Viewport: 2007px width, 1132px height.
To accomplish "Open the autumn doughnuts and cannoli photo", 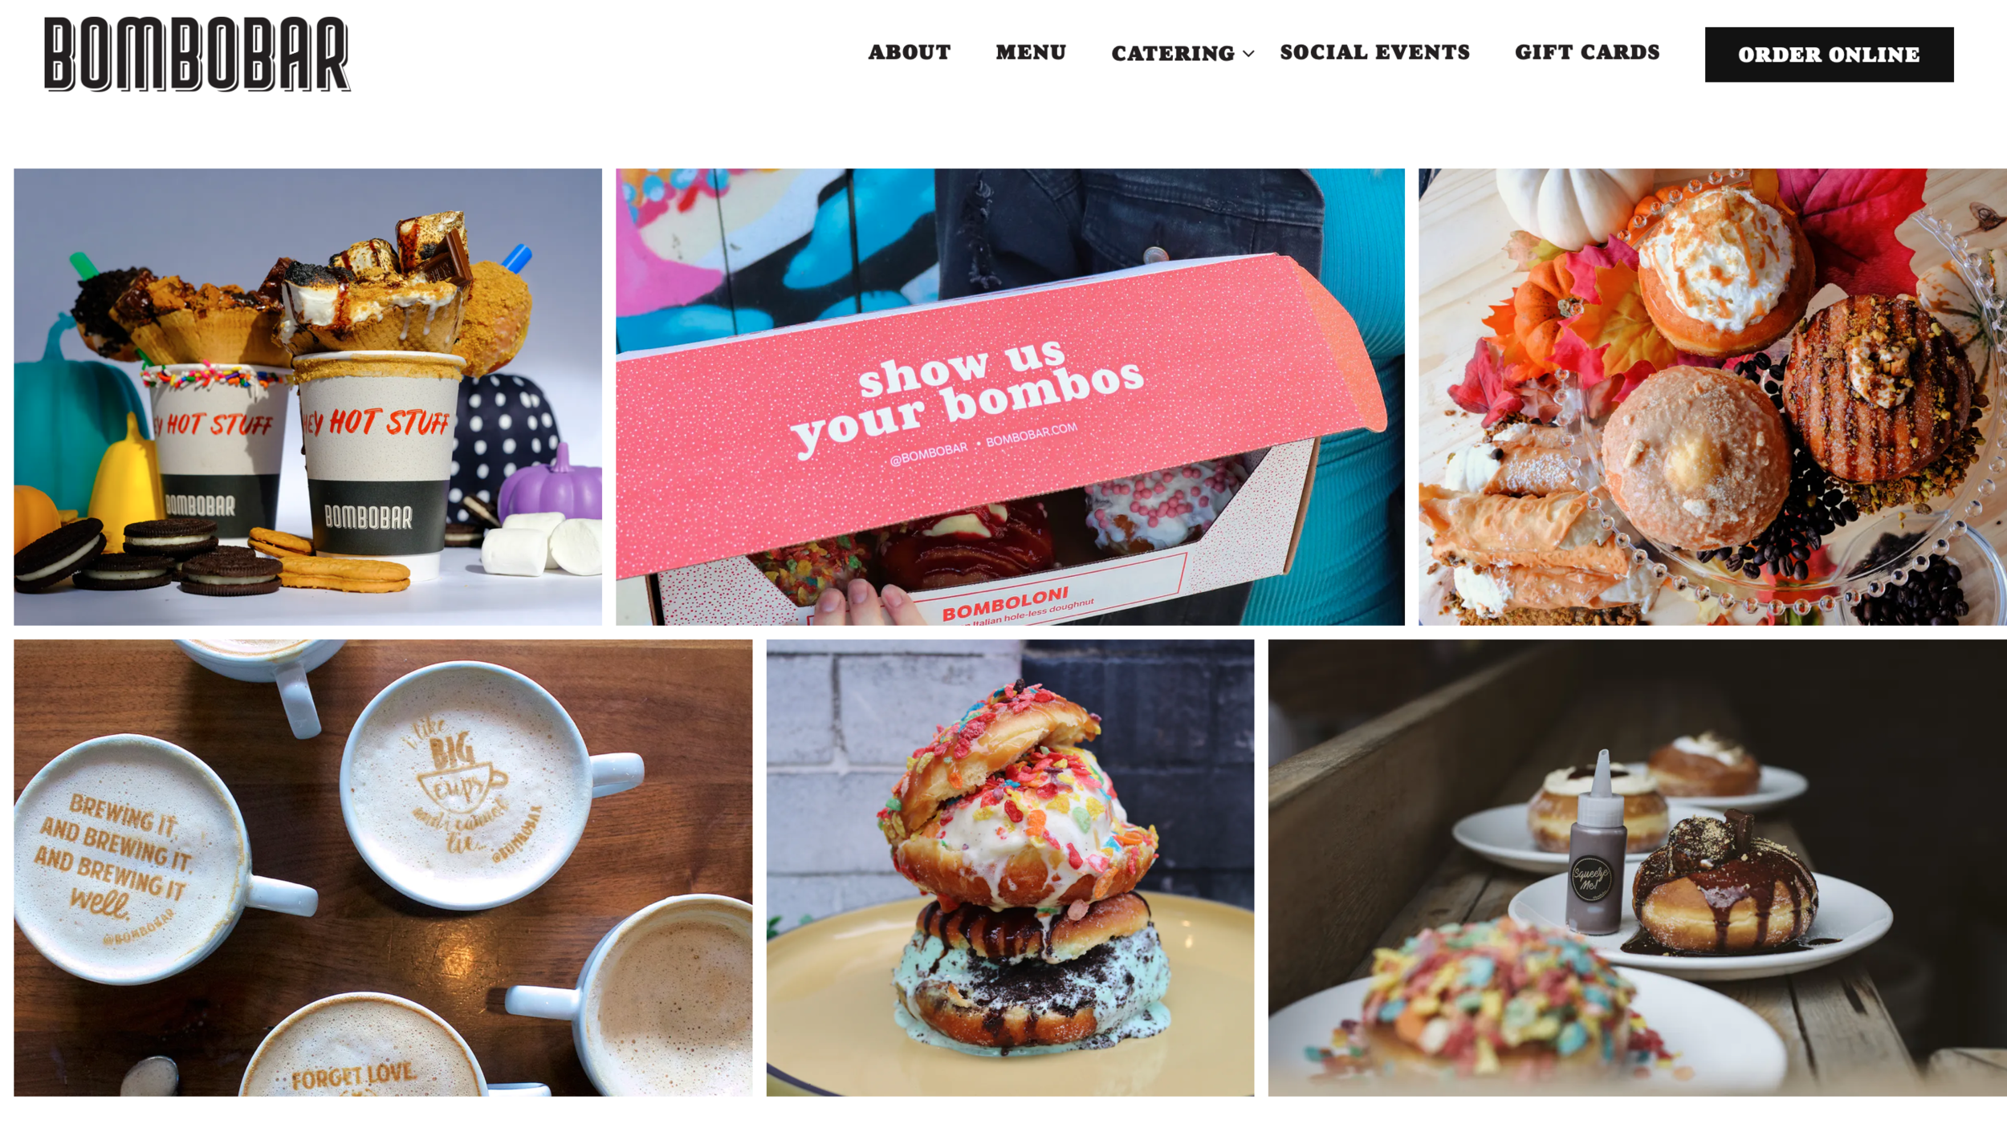I will click(x=1712, y=396).
